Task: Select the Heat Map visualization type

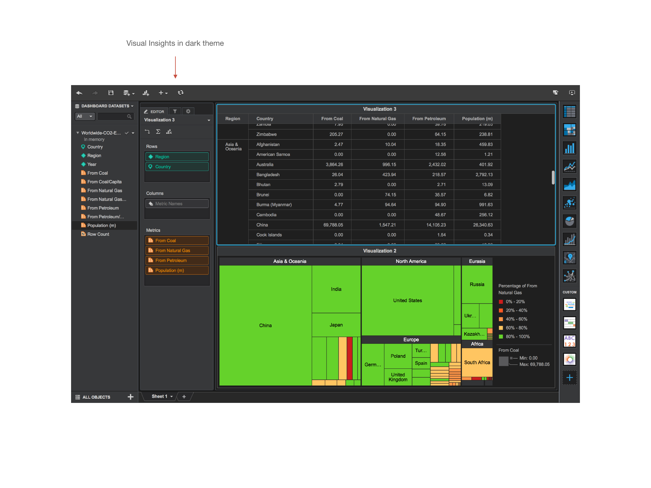Action: (x=570, y=130)
